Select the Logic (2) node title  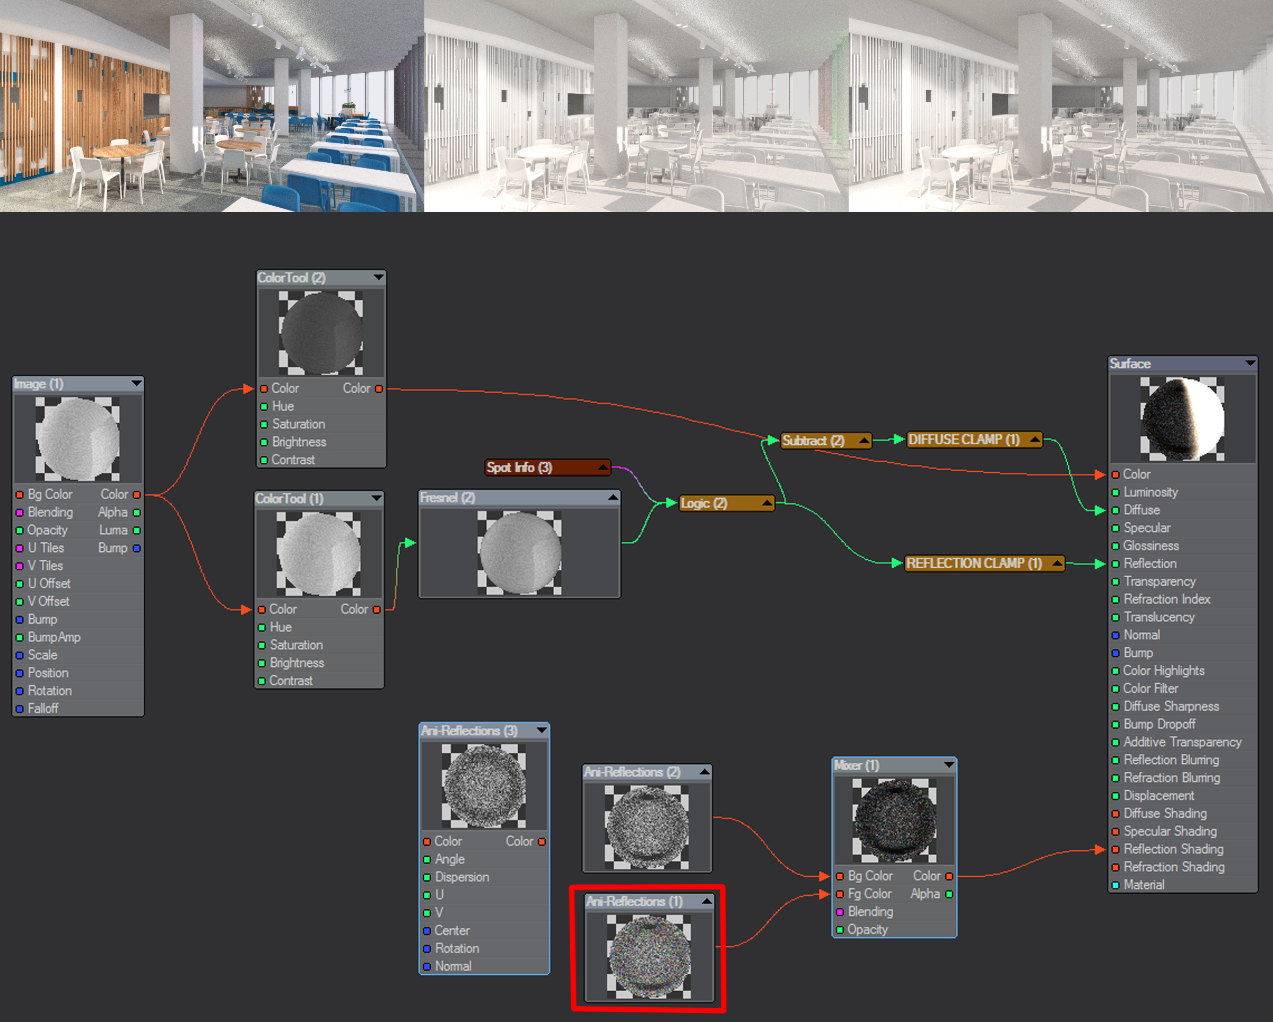[704, 504]
